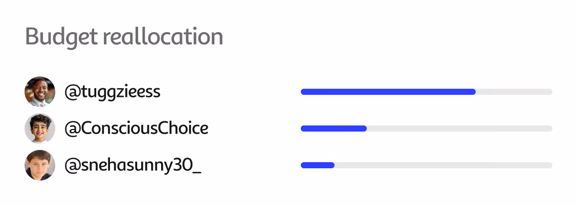Click the gray unfilled part of @snehasunny30_ bar
577x205 pixels.
[x=443, y=165]
